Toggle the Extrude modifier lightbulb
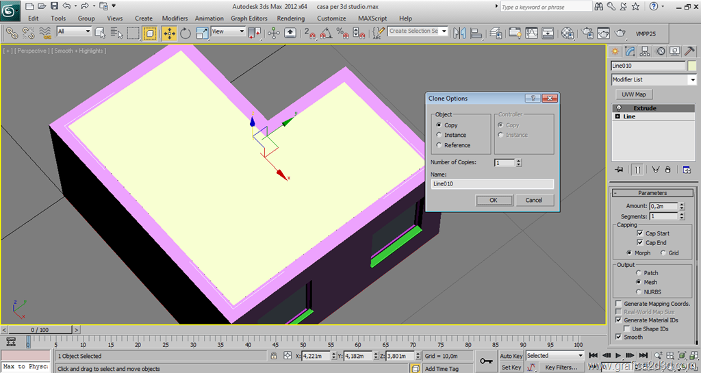Screen dimensions: 701x373 (619, 108)
